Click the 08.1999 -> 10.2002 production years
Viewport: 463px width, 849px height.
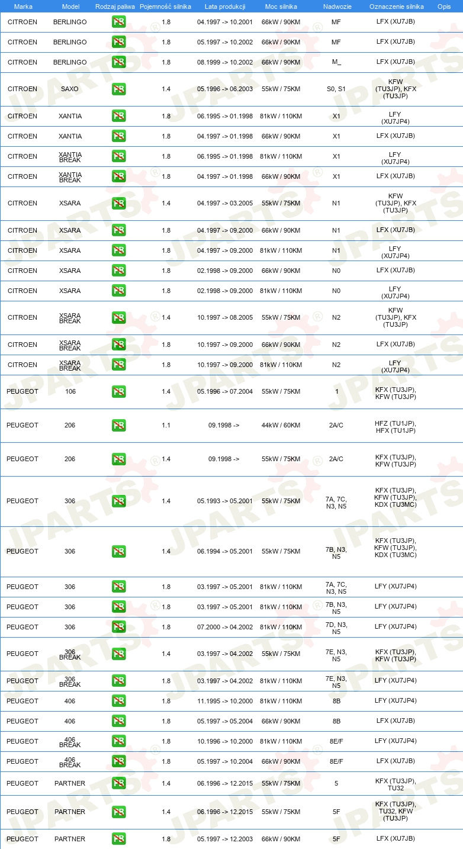click(225, 62)
